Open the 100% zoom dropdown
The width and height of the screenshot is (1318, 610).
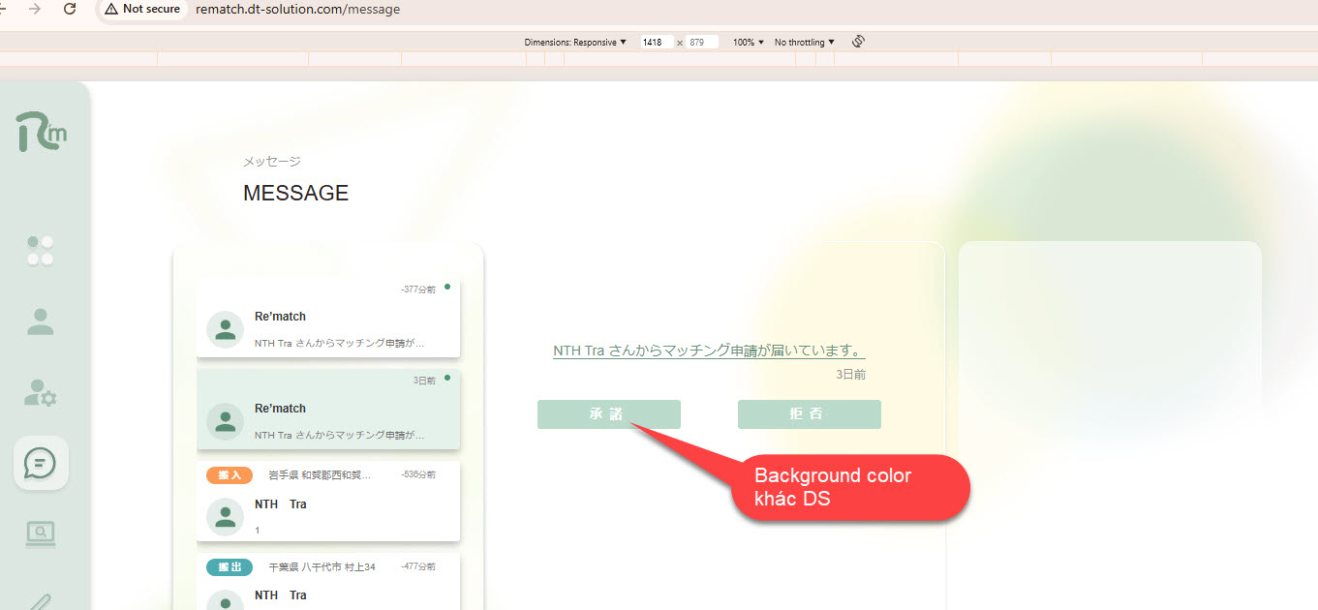coord(749,43)
